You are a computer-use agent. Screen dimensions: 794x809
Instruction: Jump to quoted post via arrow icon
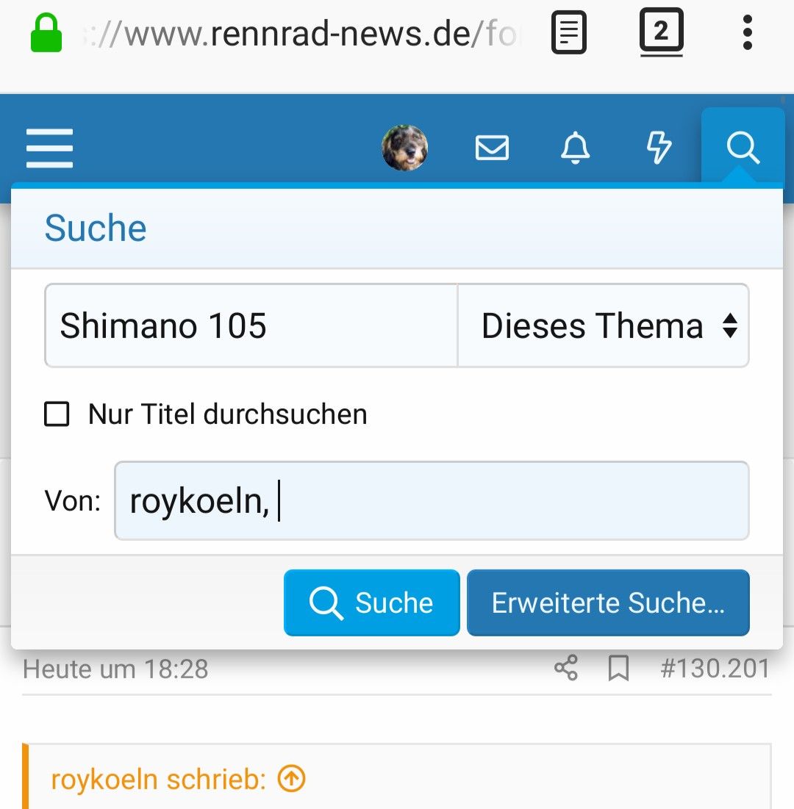[x=291, y=779]
